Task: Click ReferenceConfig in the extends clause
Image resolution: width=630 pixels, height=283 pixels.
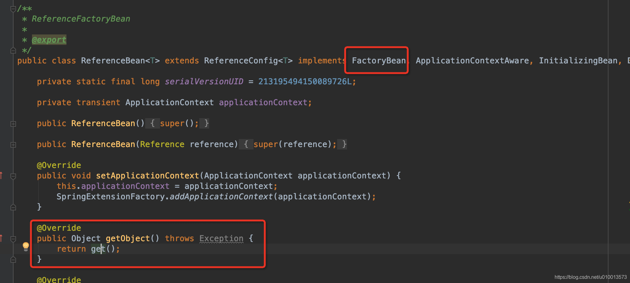Action: pyautogui.click(x=241, y=61)
